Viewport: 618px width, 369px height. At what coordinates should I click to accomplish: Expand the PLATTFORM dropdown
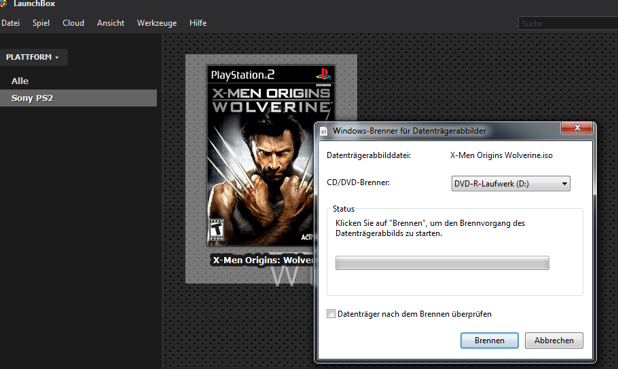[33, 57]
